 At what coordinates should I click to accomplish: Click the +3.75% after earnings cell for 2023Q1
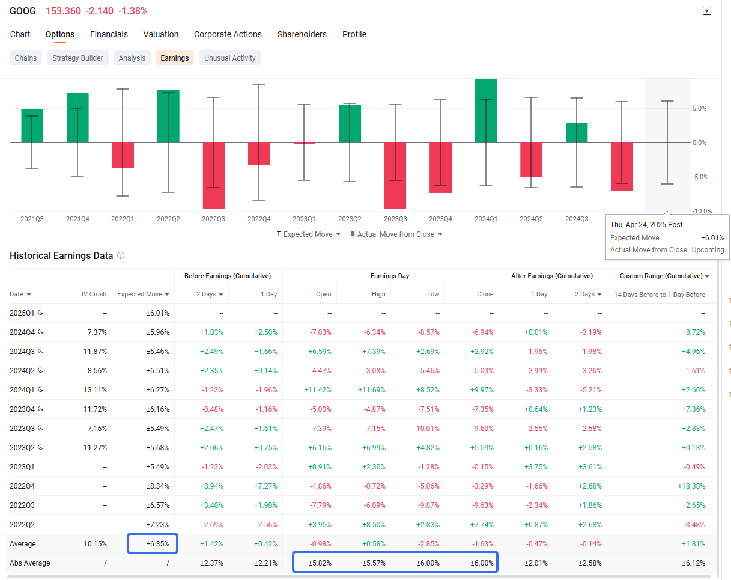pos(536,467)
